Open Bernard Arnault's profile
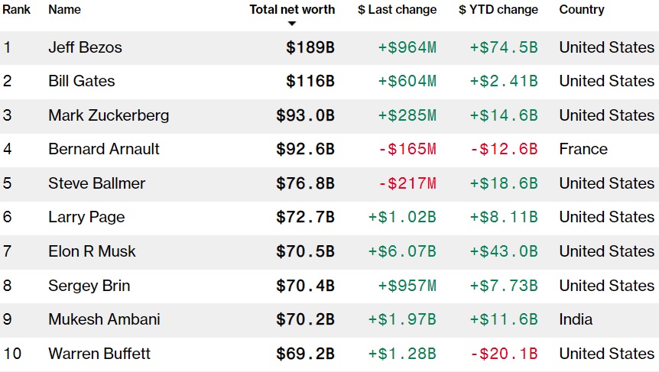Image resolution: width=659 pixels, height=372 pixels. click(x=104, y=149)
